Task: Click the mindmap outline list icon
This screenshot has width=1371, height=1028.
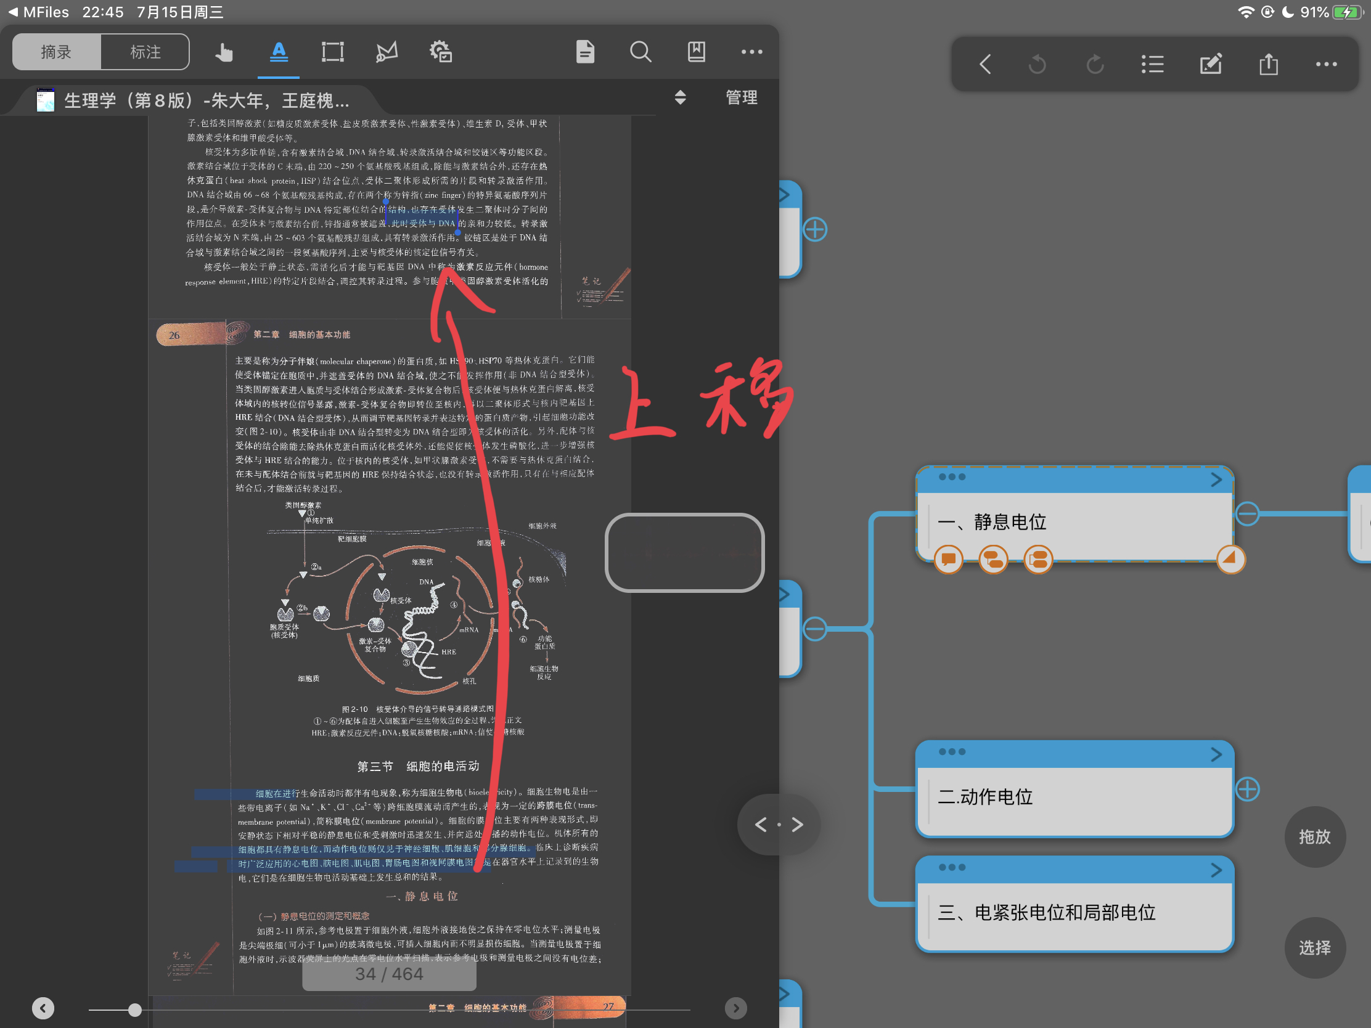Action: pos(1152,65)
